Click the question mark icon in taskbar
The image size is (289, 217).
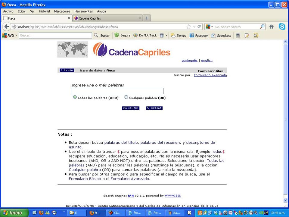coord(189,212)
